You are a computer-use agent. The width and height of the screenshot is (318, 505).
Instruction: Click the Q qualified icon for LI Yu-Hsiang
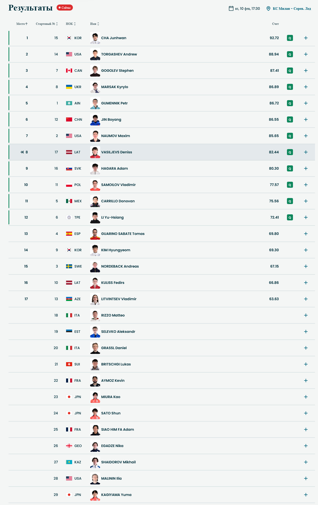tap(290, 217)
